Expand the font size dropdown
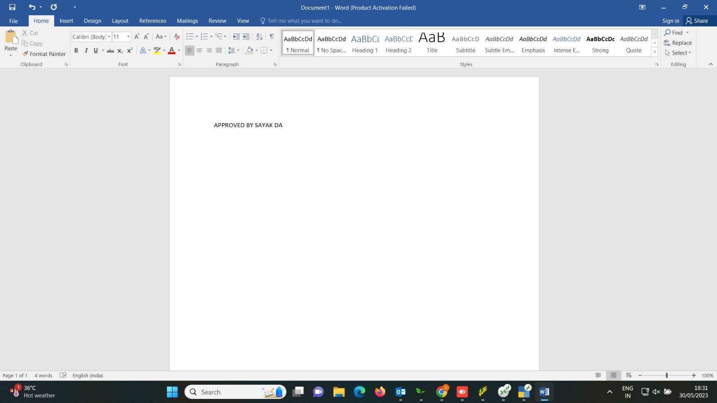The height and width of the screenshot is (403, 717). tap(129, 37)
